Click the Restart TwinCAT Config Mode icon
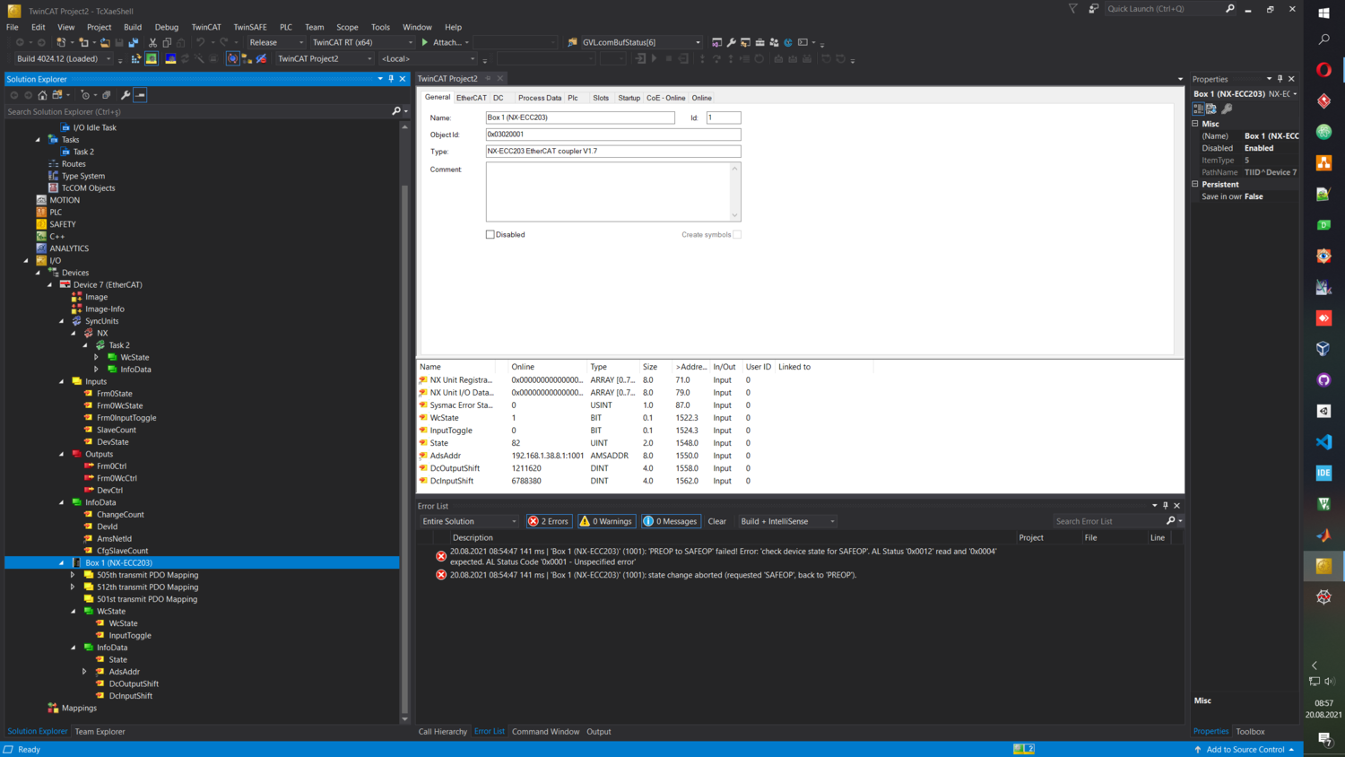The width and height of the screenshot is (1345, 757). (170, 59)
